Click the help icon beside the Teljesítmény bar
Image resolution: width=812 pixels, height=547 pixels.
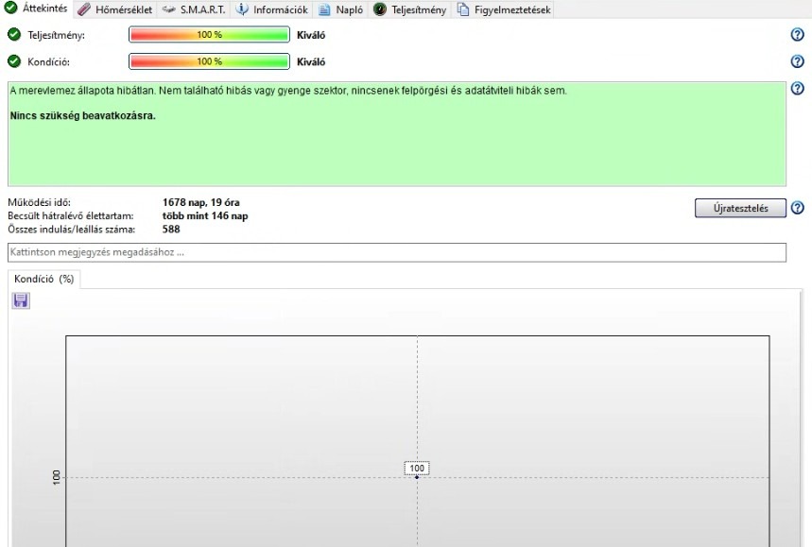coord(798,35)
